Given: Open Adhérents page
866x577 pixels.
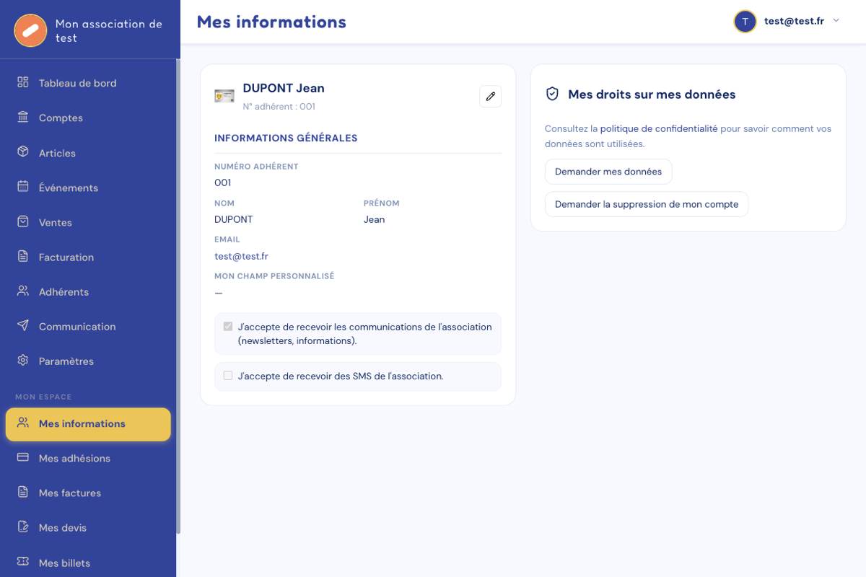Looking at the screenshot, I should (x=88, y=291).
